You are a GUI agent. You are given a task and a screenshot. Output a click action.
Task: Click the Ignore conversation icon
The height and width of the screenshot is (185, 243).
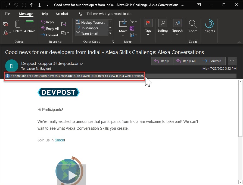5,24
